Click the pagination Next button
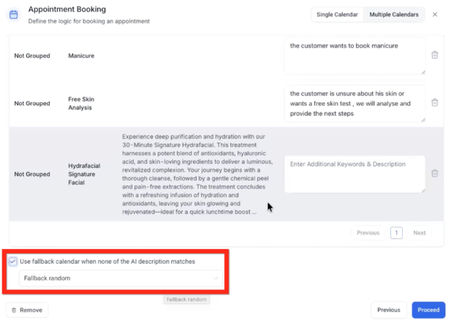 coord(419,232)
